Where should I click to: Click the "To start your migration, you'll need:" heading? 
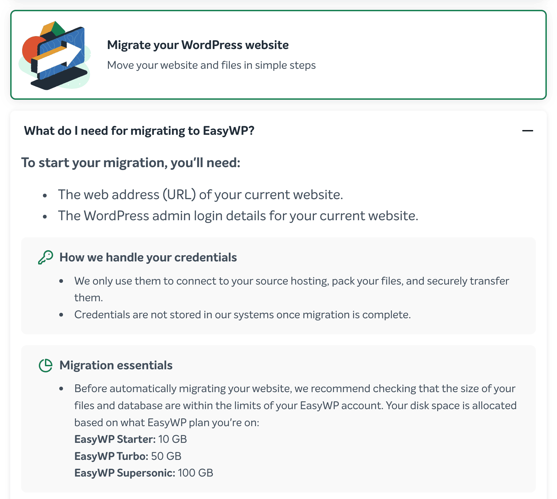(x=131, y=163)
